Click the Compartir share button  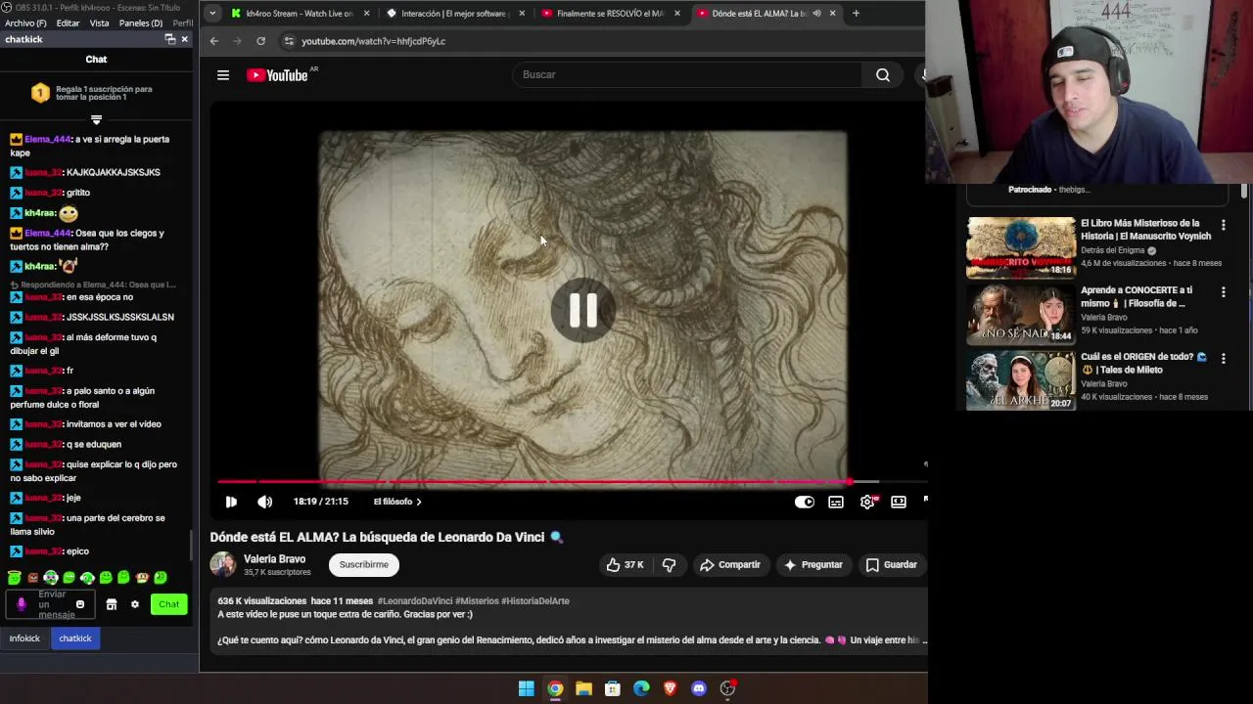730,565
